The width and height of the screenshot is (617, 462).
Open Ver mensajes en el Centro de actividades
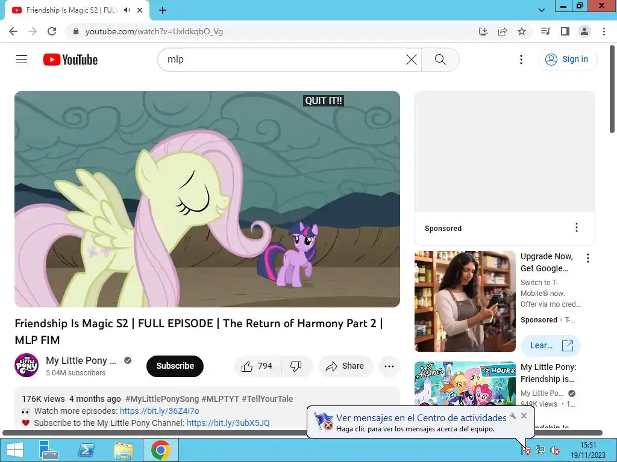(x=421, y=417)
